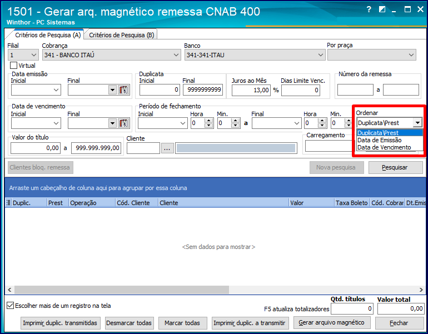Viewport: 428px width, 334px height.
Task: Sort by Prest column header
Action: (x=58, y=203)
